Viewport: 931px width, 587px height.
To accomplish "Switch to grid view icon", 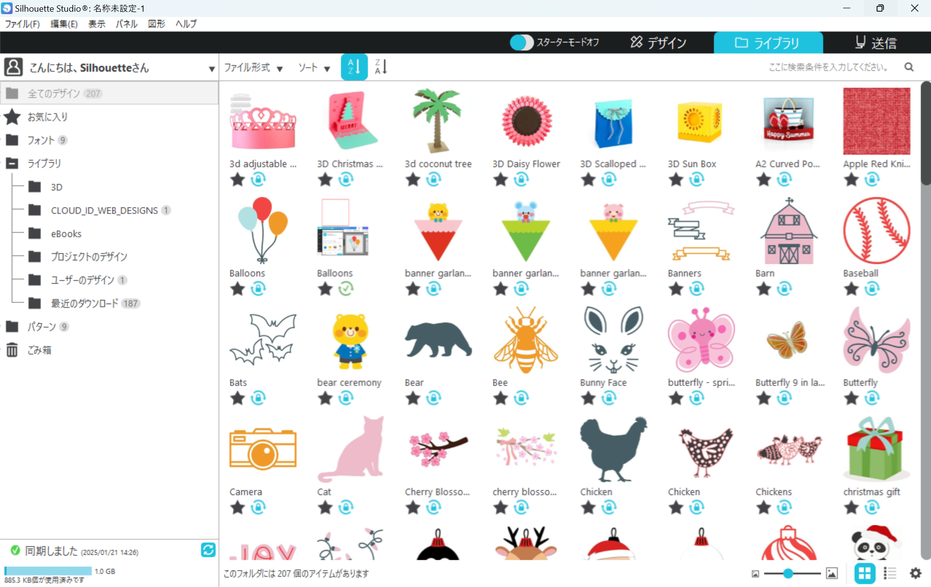I will coord(865,573).
